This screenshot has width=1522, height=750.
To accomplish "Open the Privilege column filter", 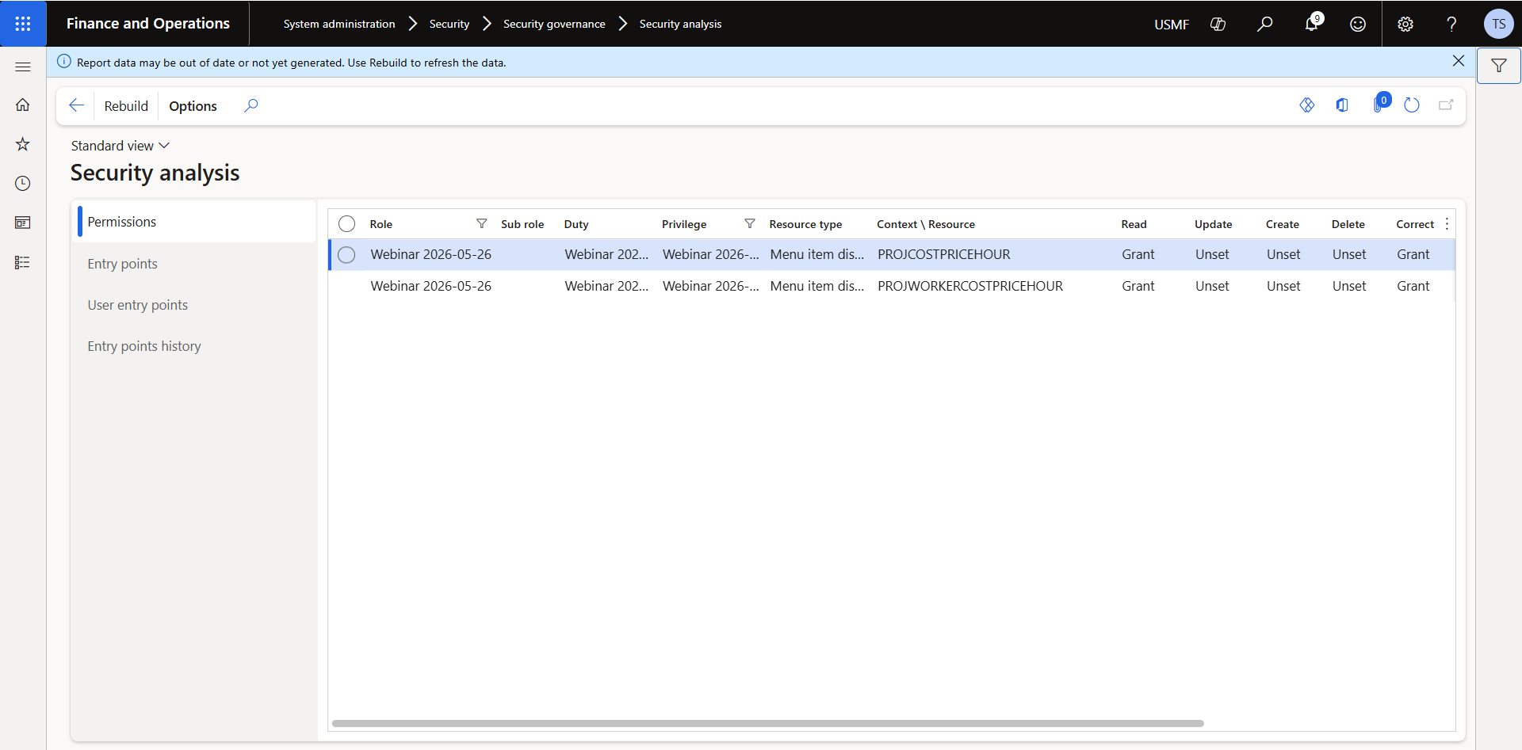I will pos(749,224).
